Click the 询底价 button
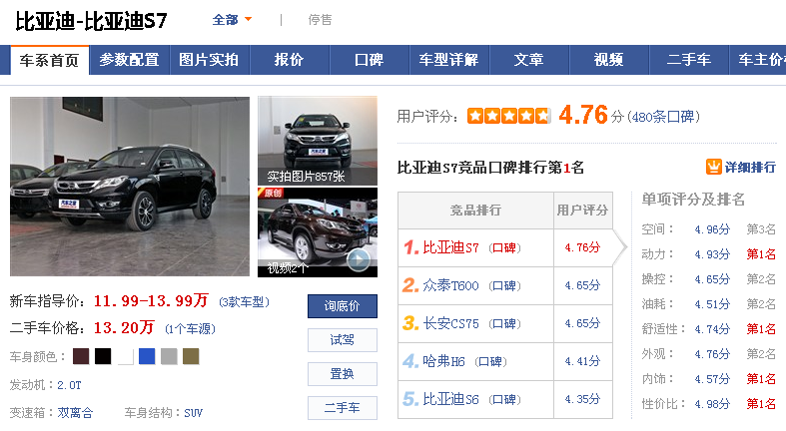Screen dimensions: 786x431 (343, 306)
